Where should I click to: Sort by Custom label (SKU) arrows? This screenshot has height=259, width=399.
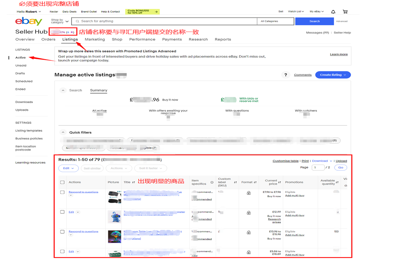tap(235, 182)
